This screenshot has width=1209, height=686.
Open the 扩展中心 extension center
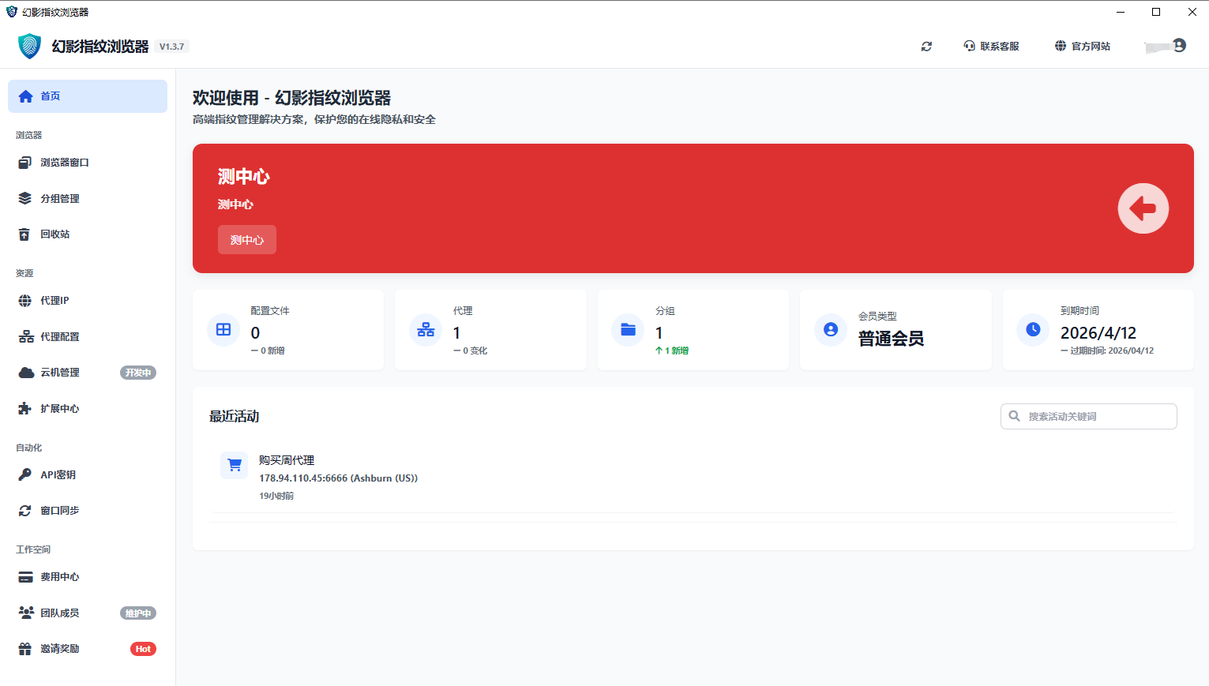click(58, 408)
